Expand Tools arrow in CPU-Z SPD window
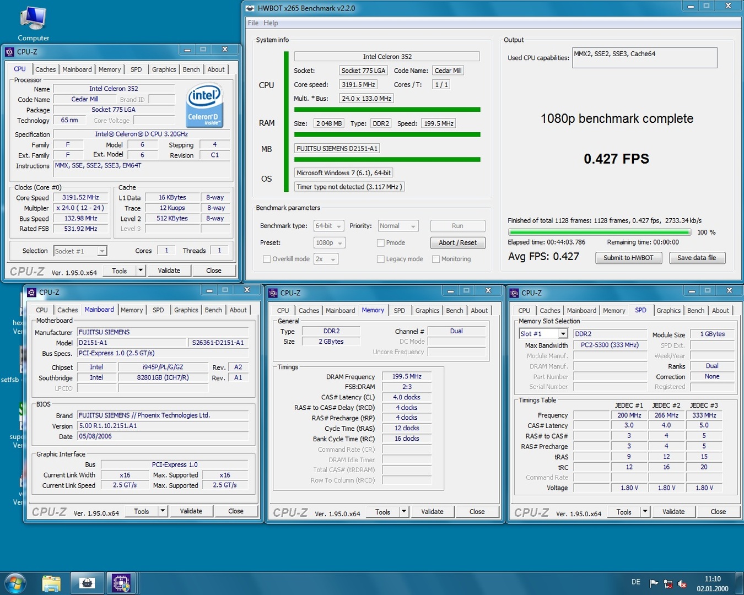This screenshot has width=744, height=595. 645,512
